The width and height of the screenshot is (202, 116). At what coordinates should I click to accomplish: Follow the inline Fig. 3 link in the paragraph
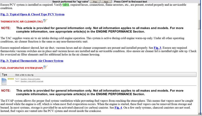pyautogui.click(x=158, y=48)
